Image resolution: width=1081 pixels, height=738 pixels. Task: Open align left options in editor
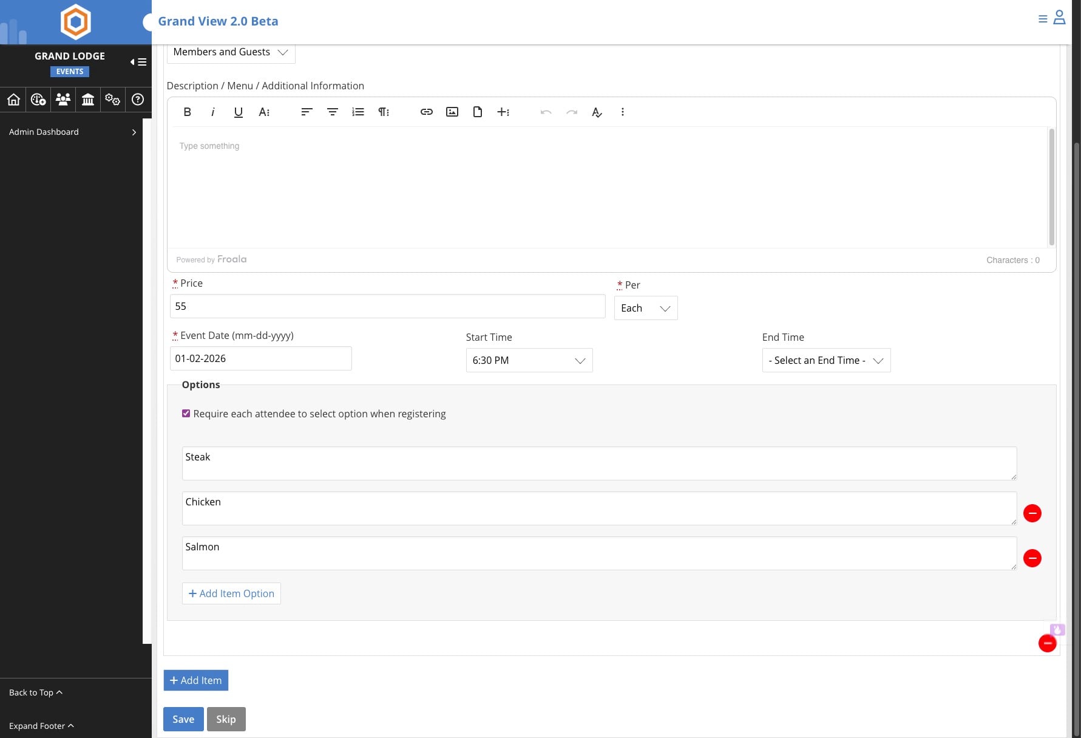coord(307,112)
